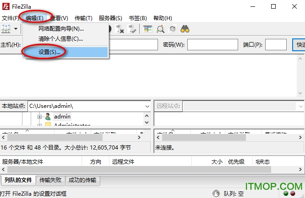Click the binoculars file search icon

(x=185, y=29)
